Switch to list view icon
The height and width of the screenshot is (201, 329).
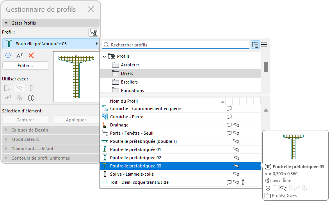pos(264,45)
